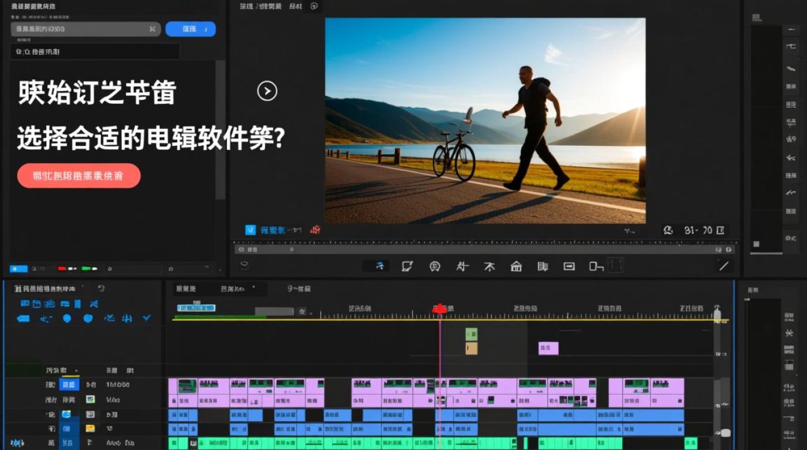807x450 pixels.
Task: Click the blue checkmark icon in timeline tools
Action: point(147,318)
